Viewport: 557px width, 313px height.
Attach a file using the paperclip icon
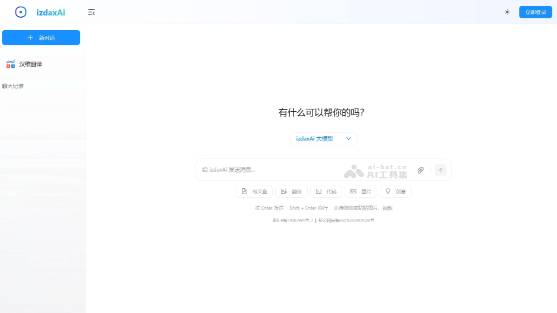pos(421,170)
